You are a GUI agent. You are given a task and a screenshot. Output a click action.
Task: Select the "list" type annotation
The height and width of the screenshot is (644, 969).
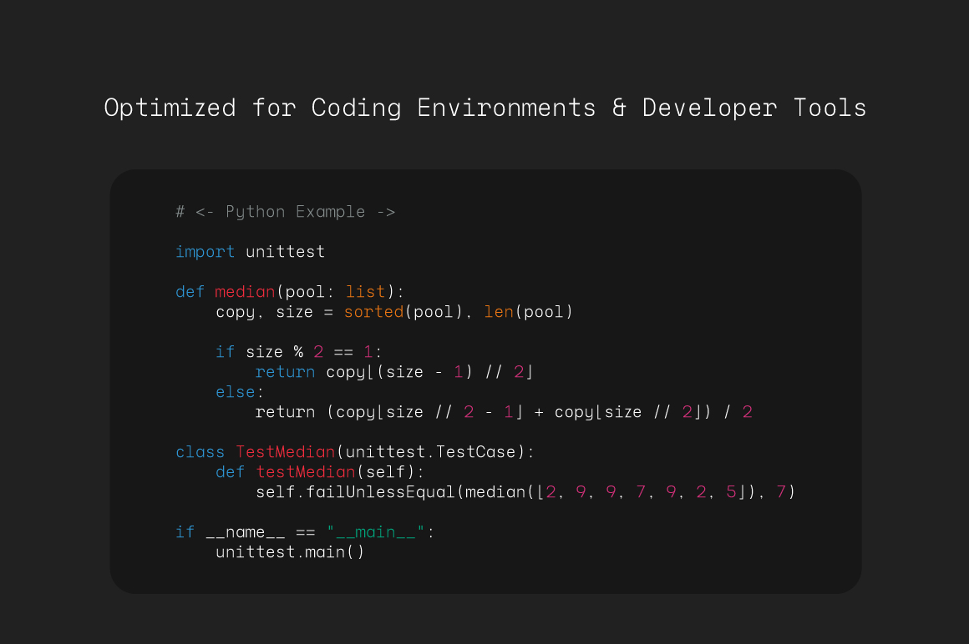(x=364, y=291)
